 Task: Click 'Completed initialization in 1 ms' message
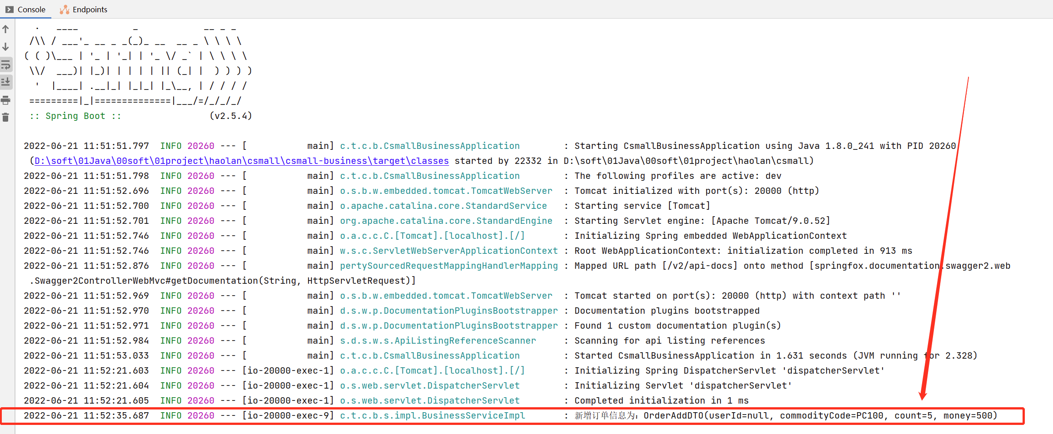[661, 400]
